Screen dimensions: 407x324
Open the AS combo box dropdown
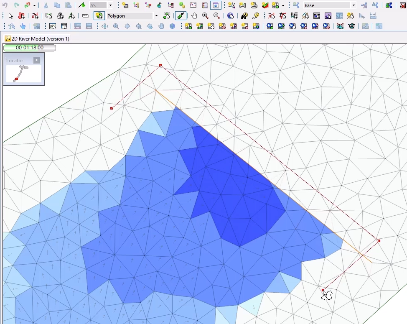pos(110,5)
